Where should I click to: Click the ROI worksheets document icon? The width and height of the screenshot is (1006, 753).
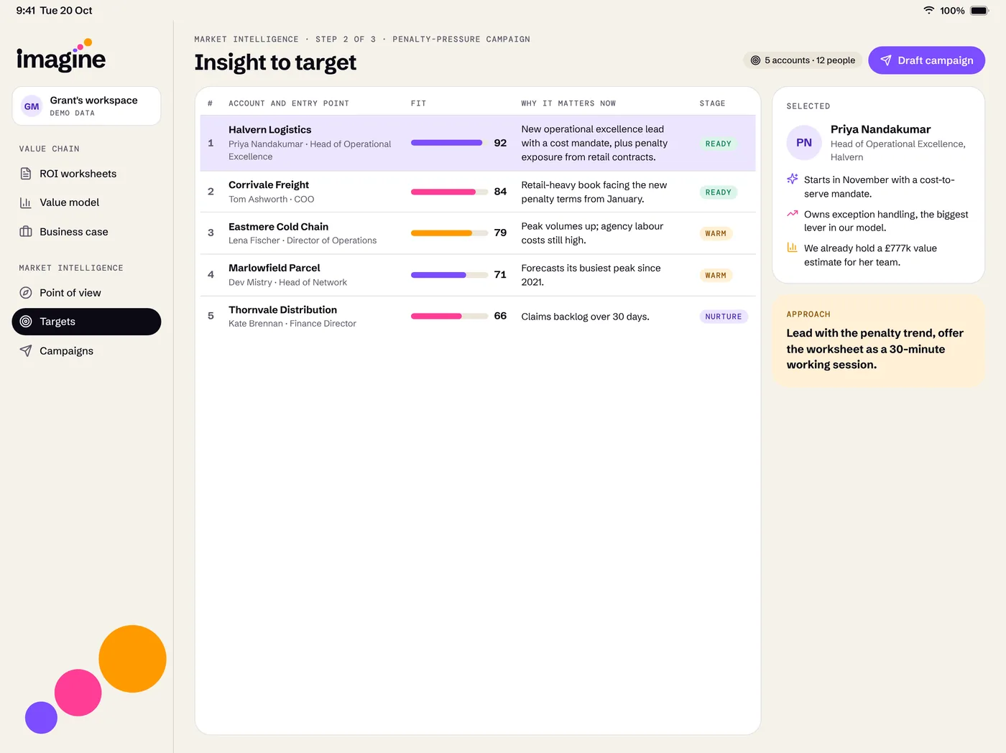tap(26, 174)
